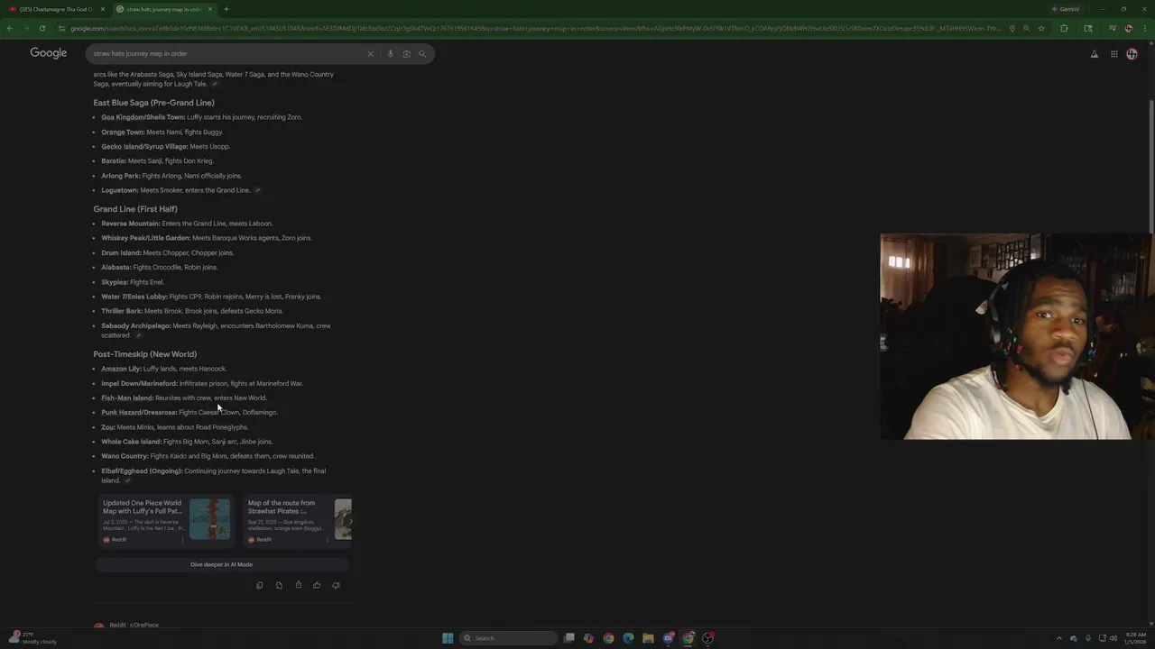The width and height of the screenshot is (1155, 649).
Task: Select text 'Alabasta: Fights Crocodile, Robin joins.'
Action: point(159,268)
